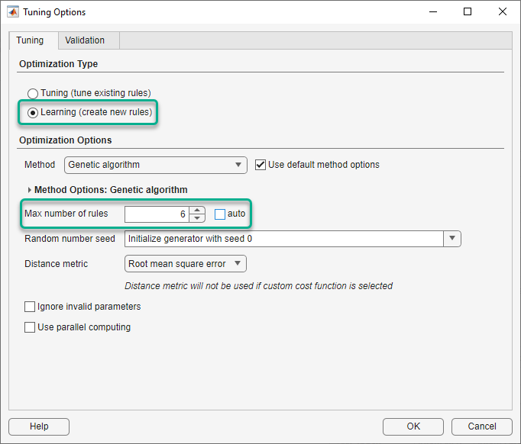Image resolution: width=521 pixels, height=444 pixels.
Task: Decrease max number of rules with down arrow
Action: 197,218
